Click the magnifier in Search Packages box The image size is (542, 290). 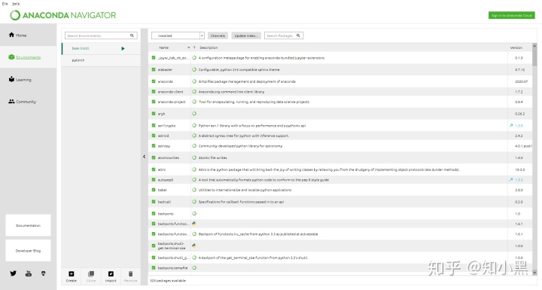coord(298,35)
